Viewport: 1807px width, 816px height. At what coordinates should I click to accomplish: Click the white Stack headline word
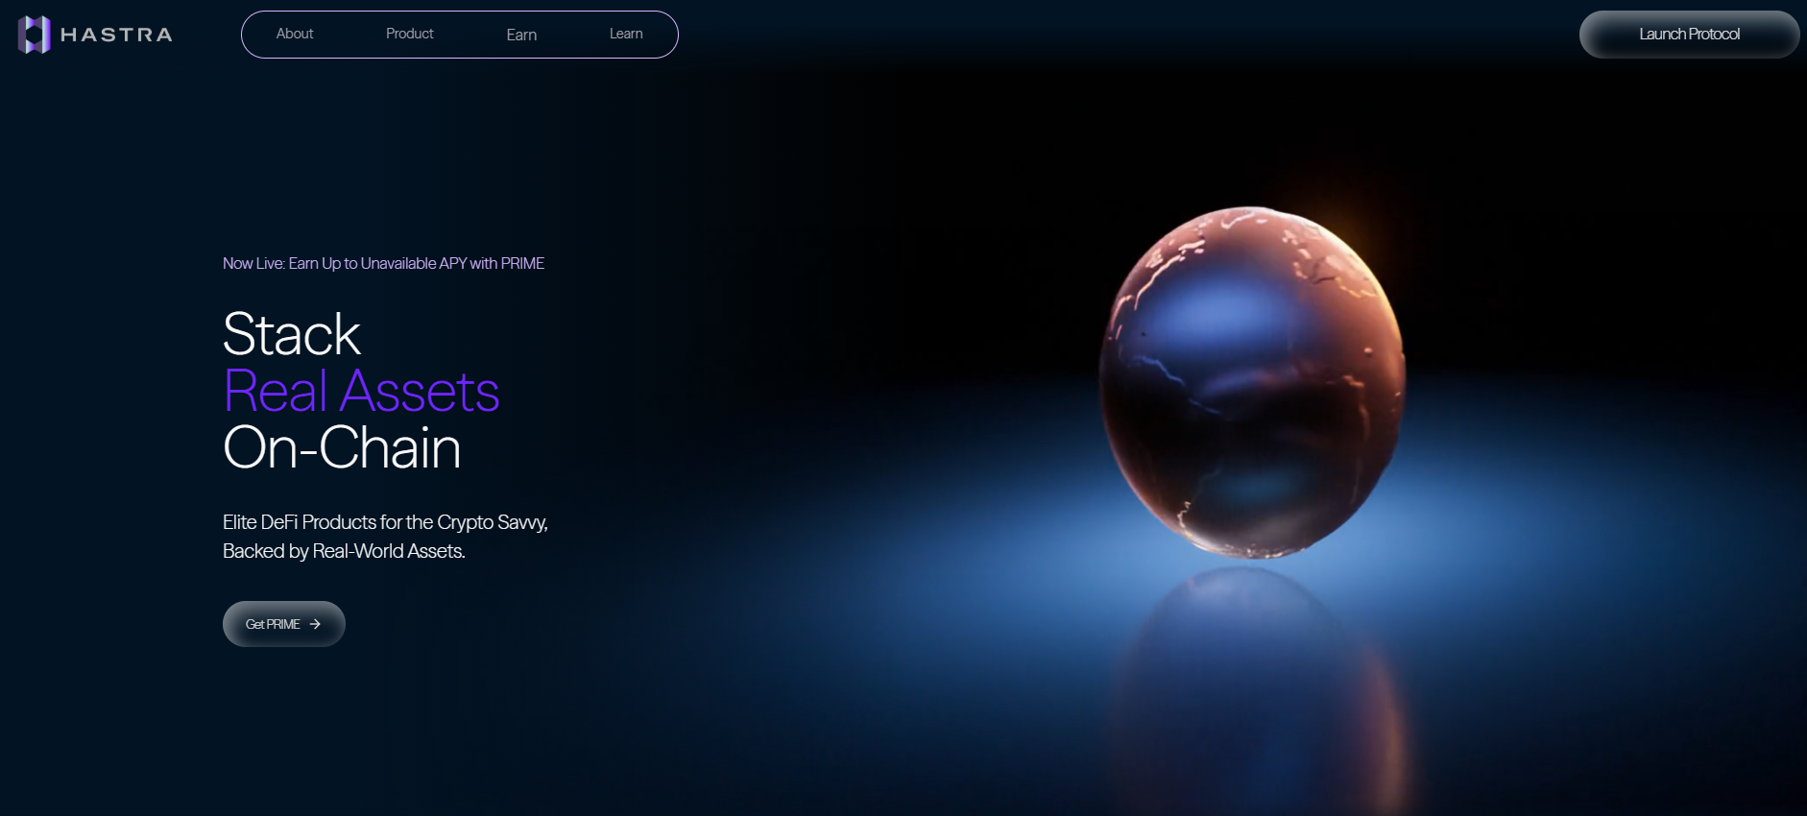click(291, 334)
